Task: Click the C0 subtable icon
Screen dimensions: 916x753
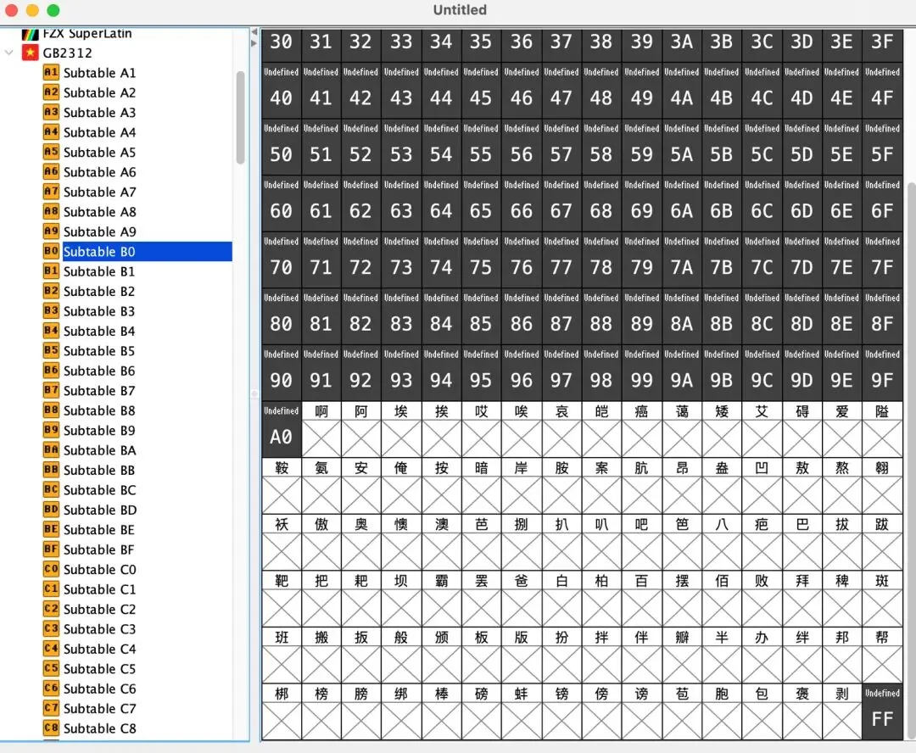Action: coord(51,569)
